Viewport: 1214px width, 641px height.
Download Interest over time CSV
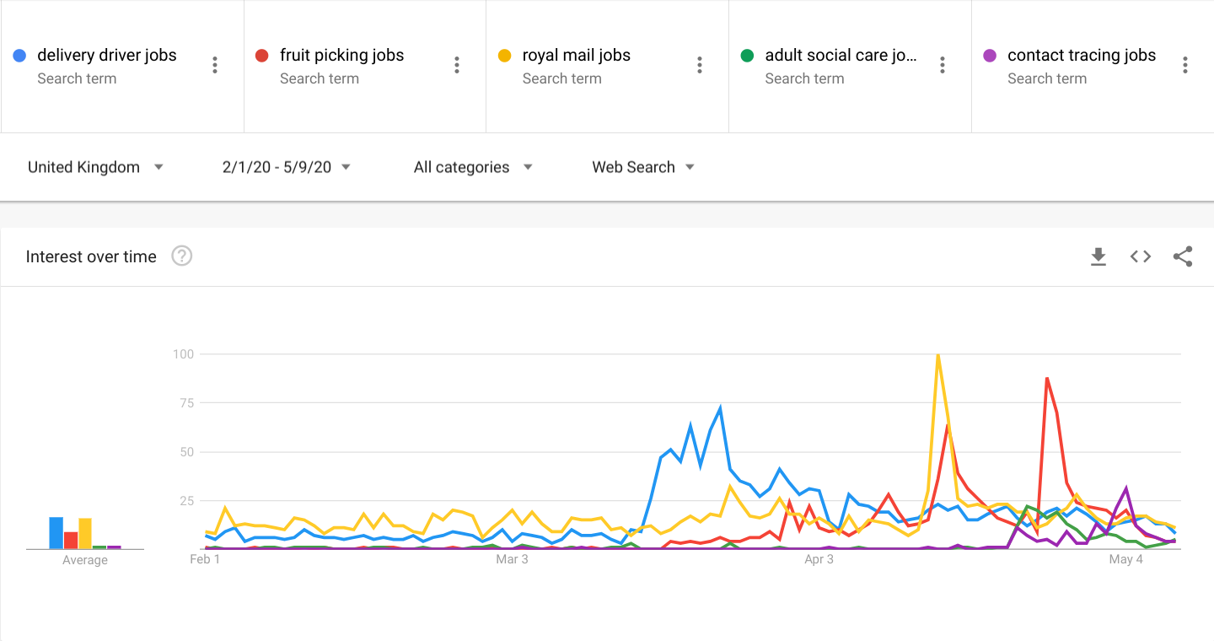(1098, 256)
